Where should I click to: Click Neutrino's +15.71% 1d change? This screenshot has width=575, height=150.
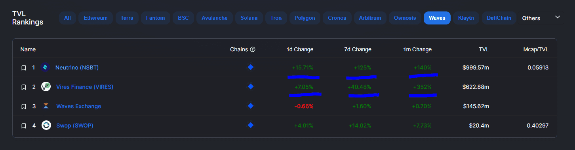coord(302,67)
